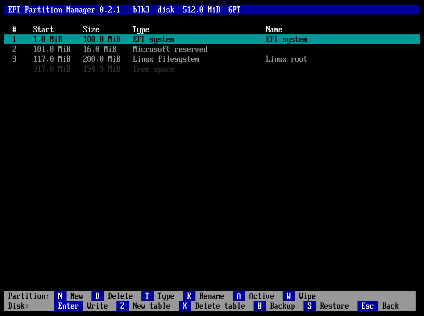Click the Backup label
424x316 pixels.
(x=282, y=306)
